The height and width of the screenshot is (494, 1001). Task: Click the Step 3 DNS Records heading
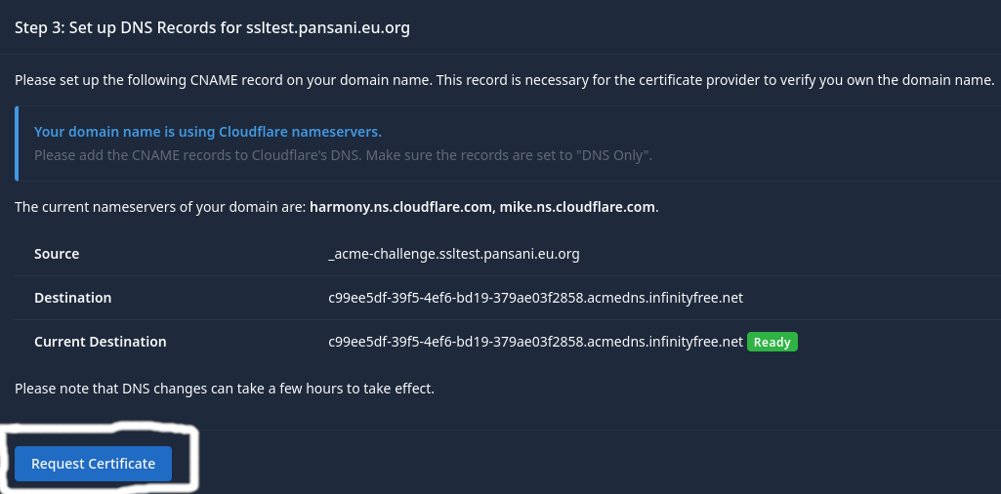(212, 27)
